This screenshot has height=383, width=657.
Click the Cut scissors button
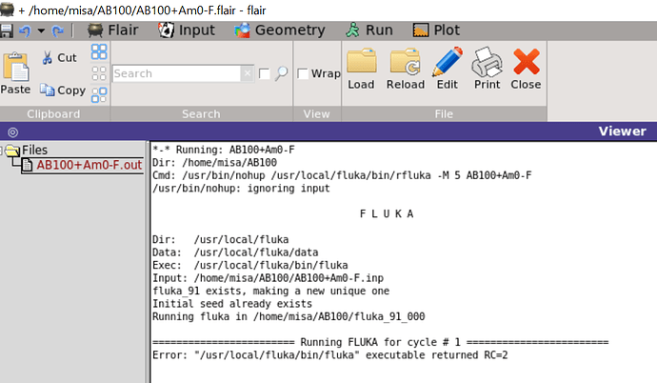pyautogui.click(x=59, y=57)
